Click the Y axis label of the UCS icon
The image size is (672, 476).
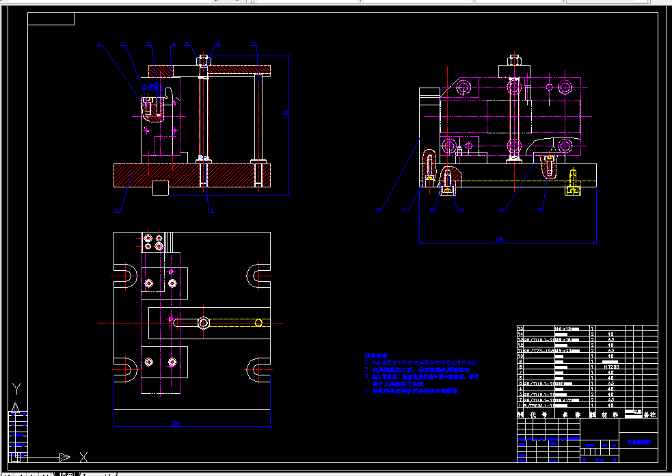(x=16, y=388)
